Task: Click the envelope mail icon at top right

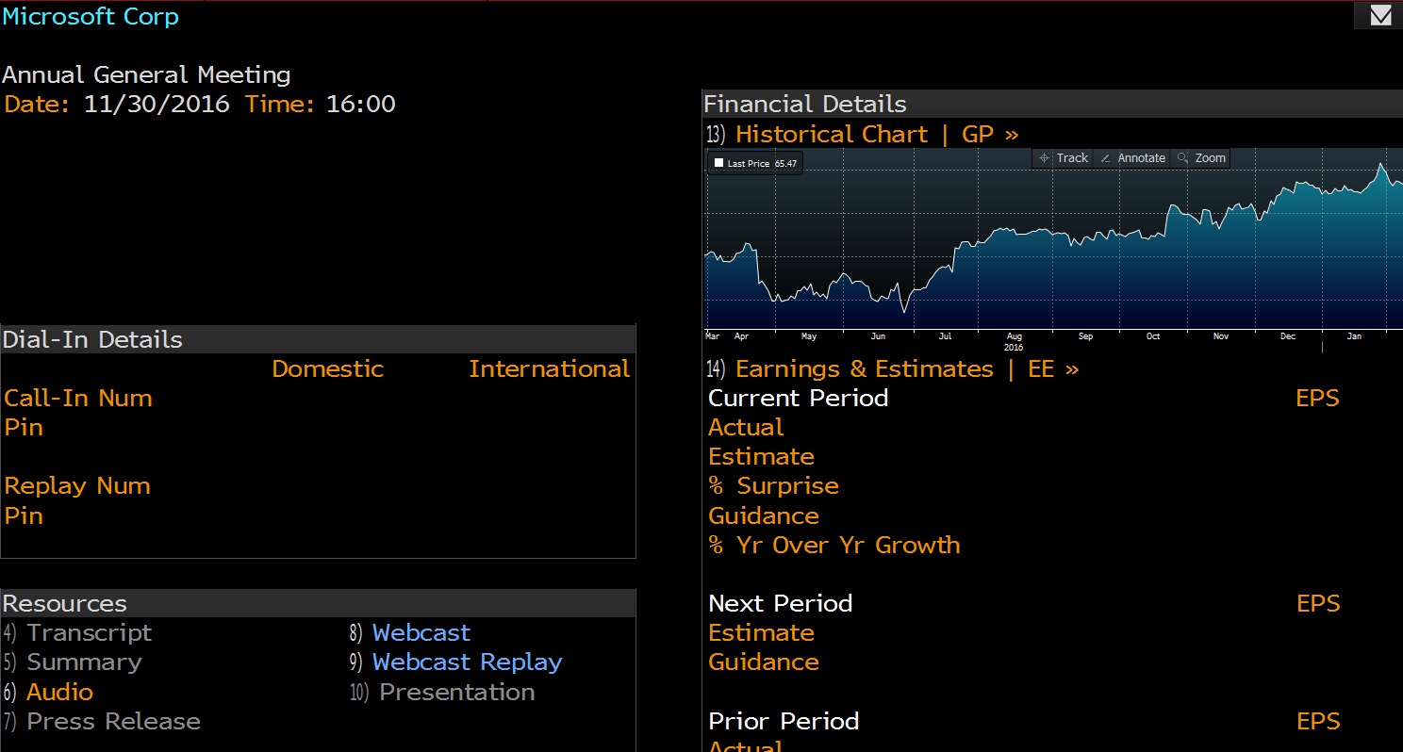Action: coord(1379,16)
